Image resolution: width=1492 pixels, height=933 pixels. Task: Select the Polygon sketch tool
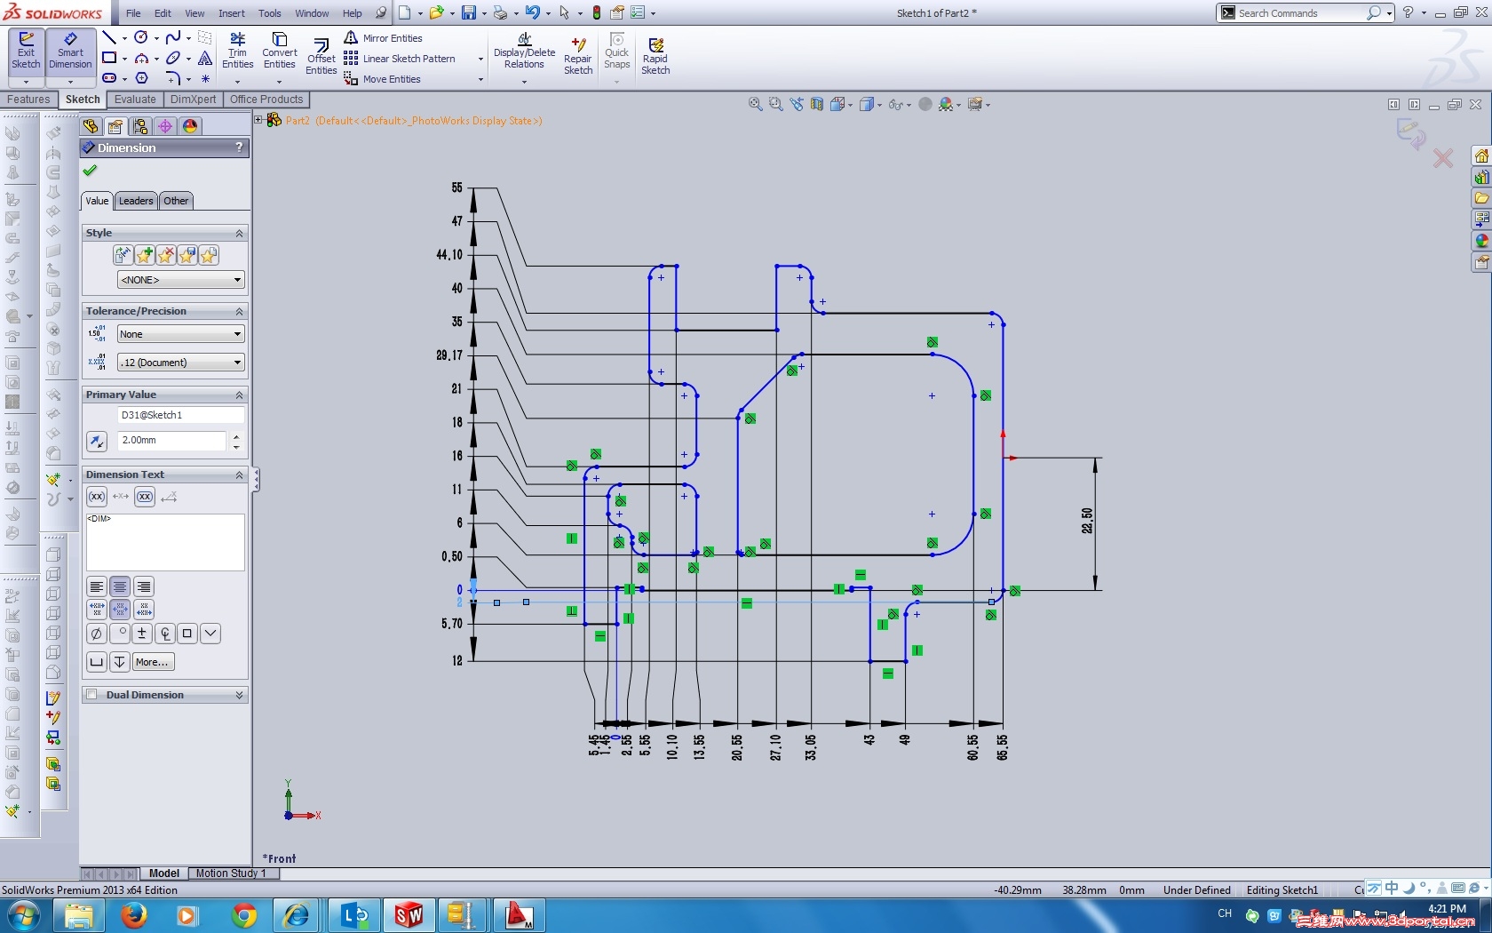[141, 78]
